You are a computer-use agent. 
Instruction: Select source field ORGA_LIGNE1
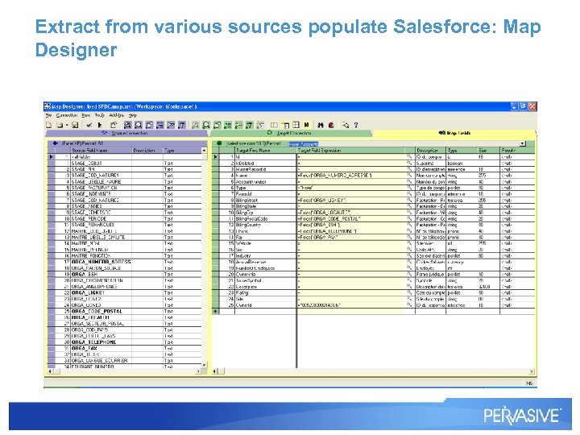coord(101,293)
